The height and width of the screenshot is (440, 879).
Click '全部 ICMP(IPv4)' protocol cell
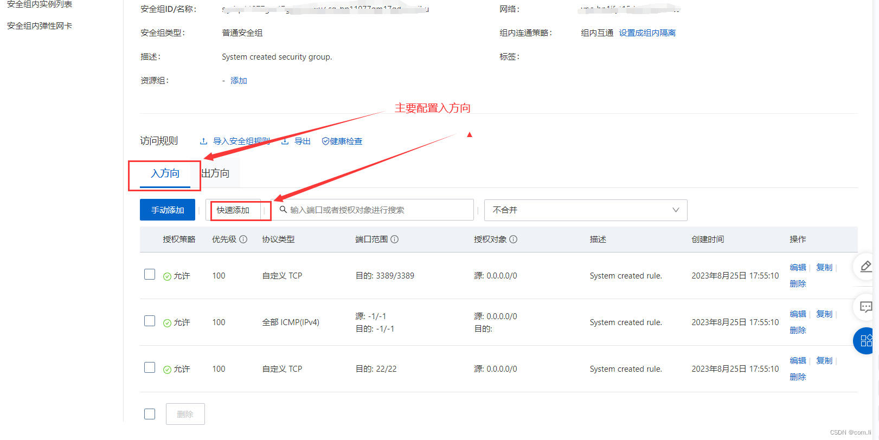[x=291, y=322]
